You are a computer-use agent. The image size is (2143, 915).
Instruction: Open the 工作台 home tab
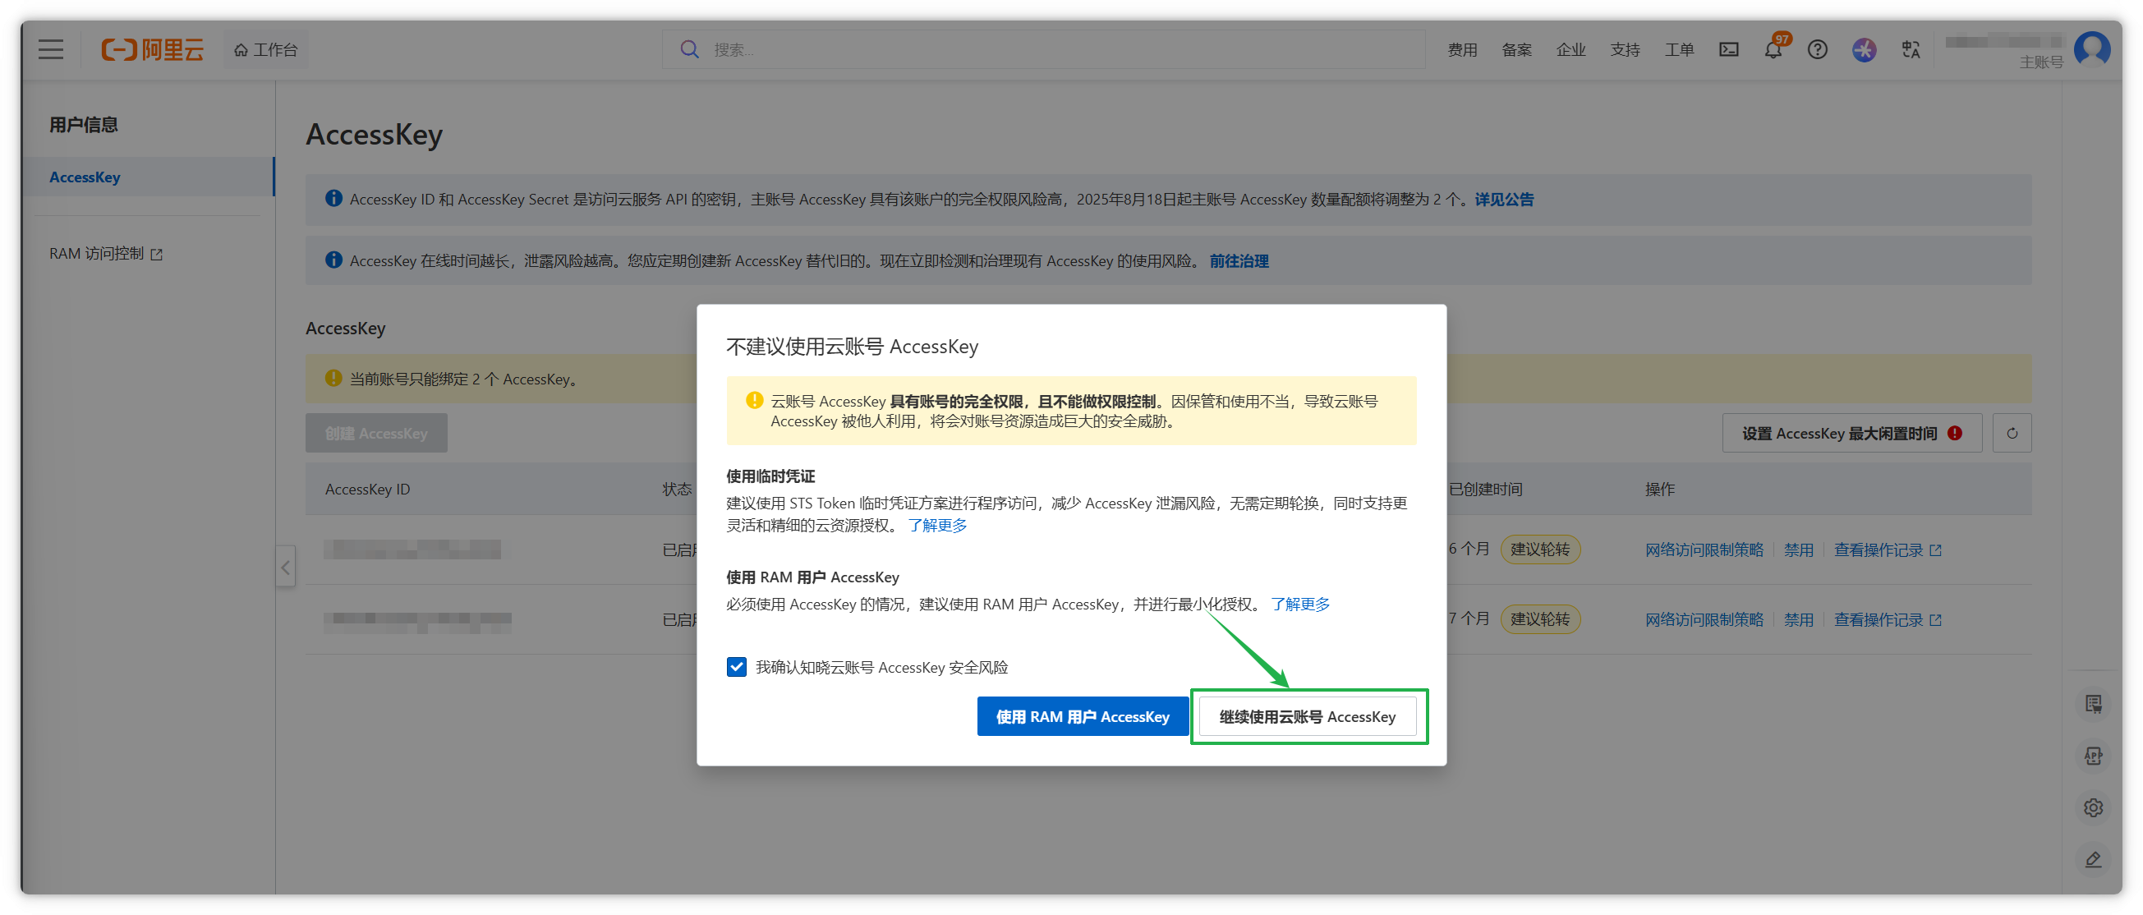click(266, 50)
